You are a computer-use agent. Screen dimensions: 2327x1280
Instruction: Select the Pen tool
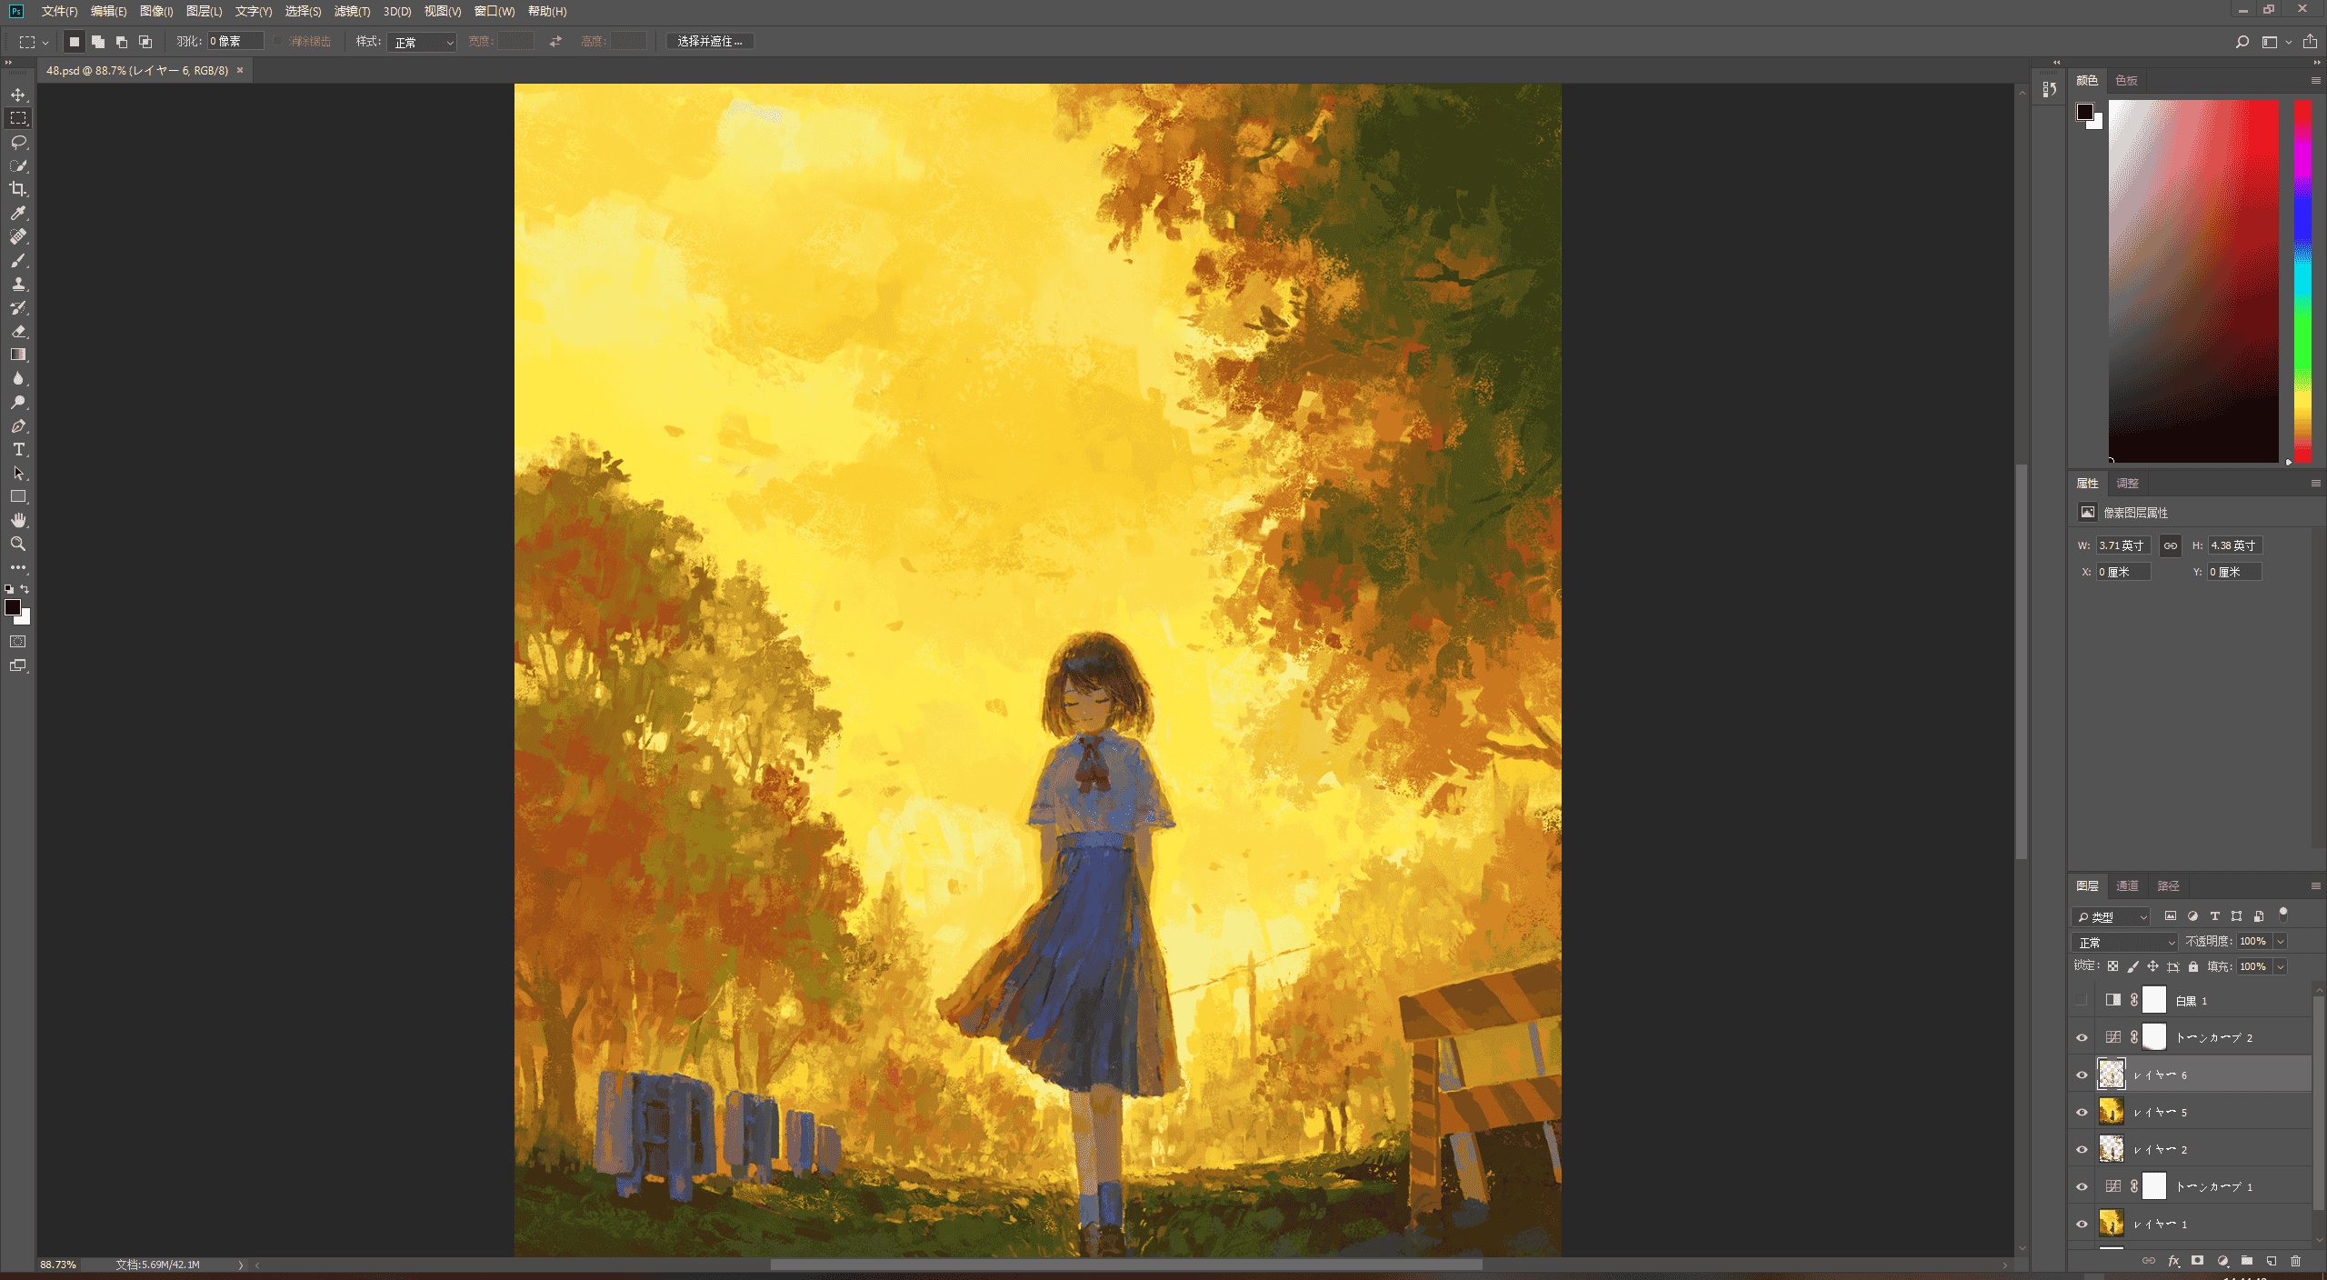[18, 425]
